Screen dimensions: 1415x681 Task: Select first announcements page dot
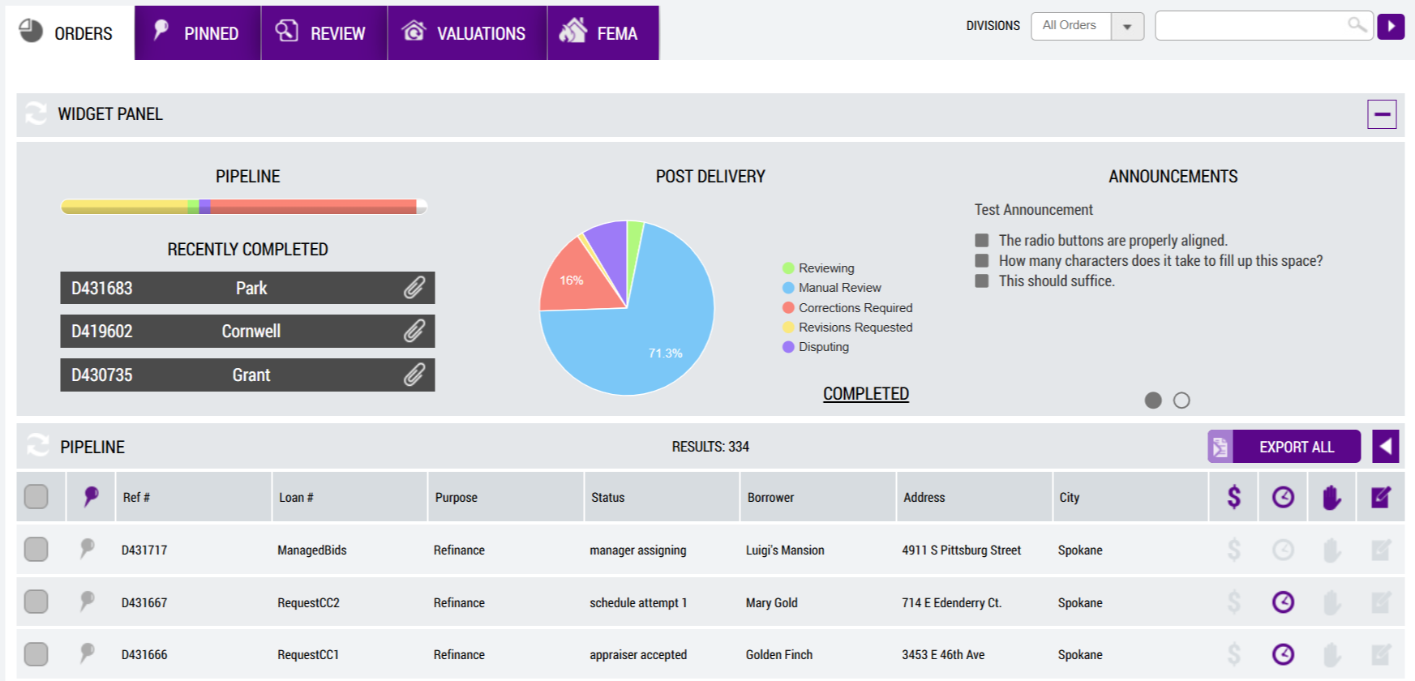(1152, 400)
